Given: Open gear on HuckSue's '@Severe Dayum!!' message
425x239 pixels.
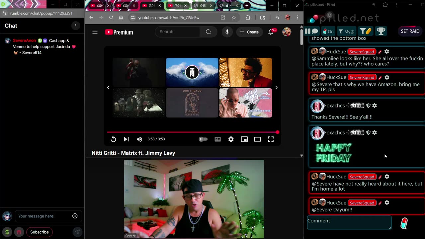Looking at the screenshot, I should point(387,203).
